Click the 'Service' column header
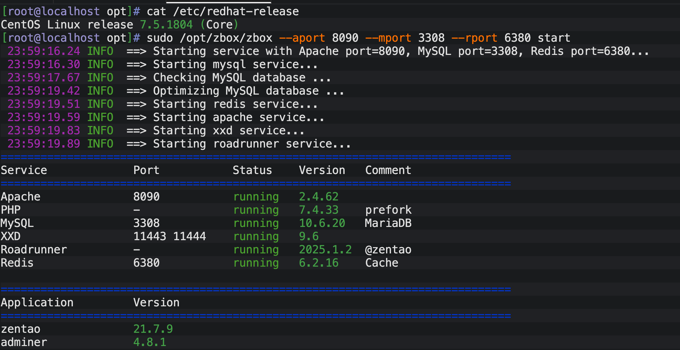This screenshot has height=350, width=680. point(24,170)
